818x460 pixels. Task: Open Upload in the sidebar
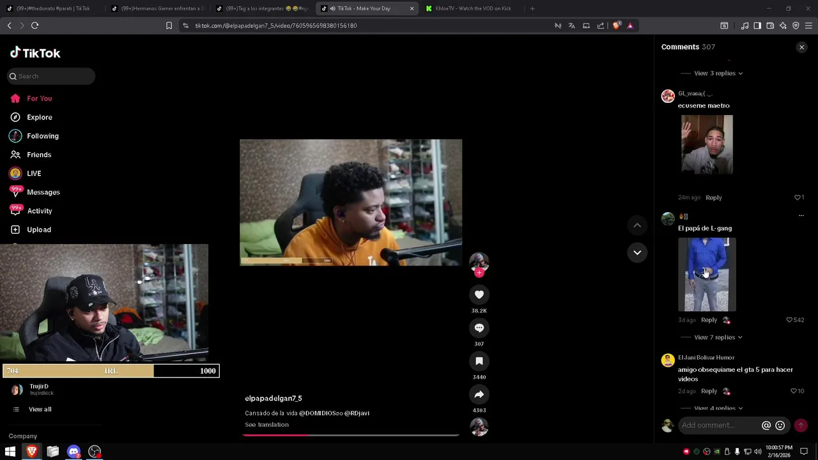tap(39, 230)
